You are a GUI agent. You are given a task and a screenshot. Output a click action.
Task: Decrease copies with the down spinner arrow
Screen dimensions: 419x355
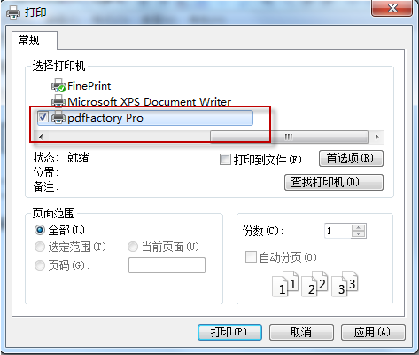[359, 234]
